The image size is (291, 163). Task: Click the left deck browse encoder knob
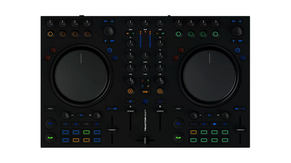109,31
